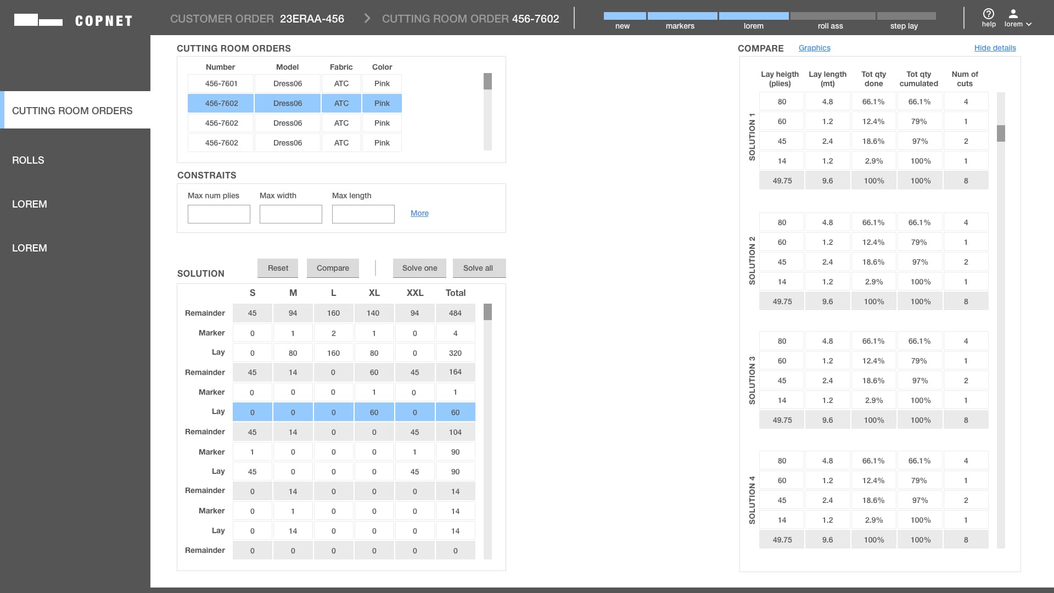The image size is (1054, 593).
Task: Click the XL column header in Solution
Action: tap(374, 293)
